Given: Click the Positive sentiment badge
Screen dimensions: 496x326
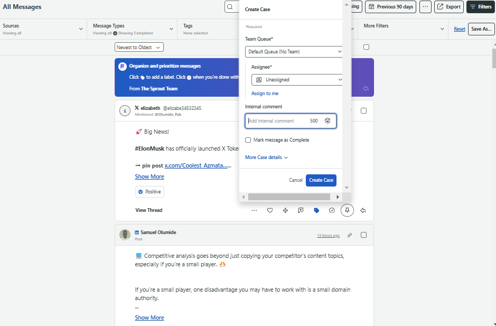Looking at the screenshot, I should tap(149, 192).
